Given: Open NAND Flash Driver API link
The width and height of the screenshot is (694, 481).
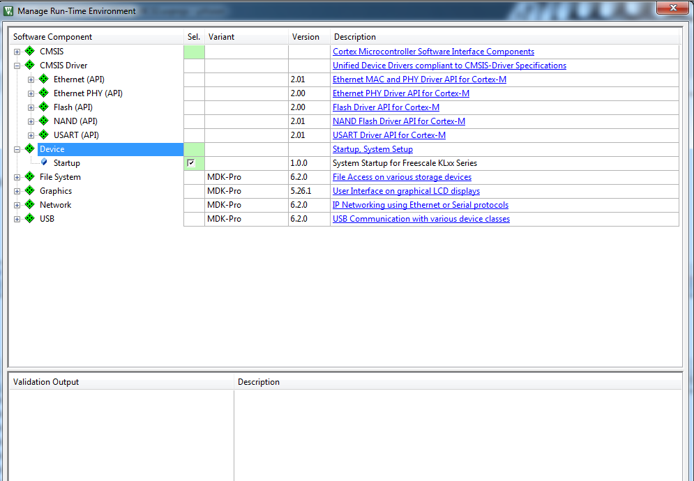Looking at the screenshot, I should coord(399,121).
